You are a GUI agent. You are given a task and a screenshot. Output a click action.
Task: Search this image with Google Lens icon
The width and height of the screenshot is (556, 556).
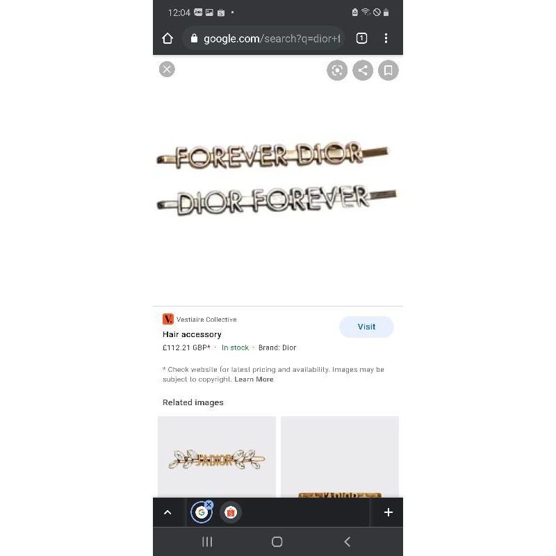337,70
